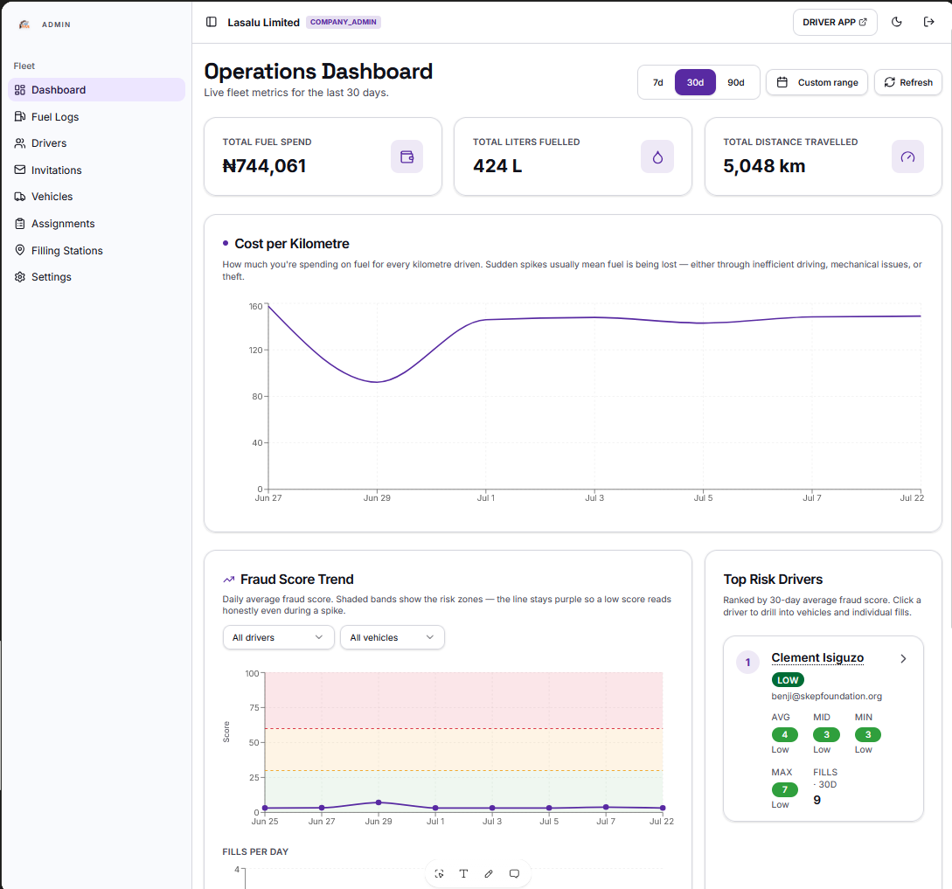Click the 5,048 km distance value
The width and height of the screenshot is (952, 889).
tap(764, 166)
